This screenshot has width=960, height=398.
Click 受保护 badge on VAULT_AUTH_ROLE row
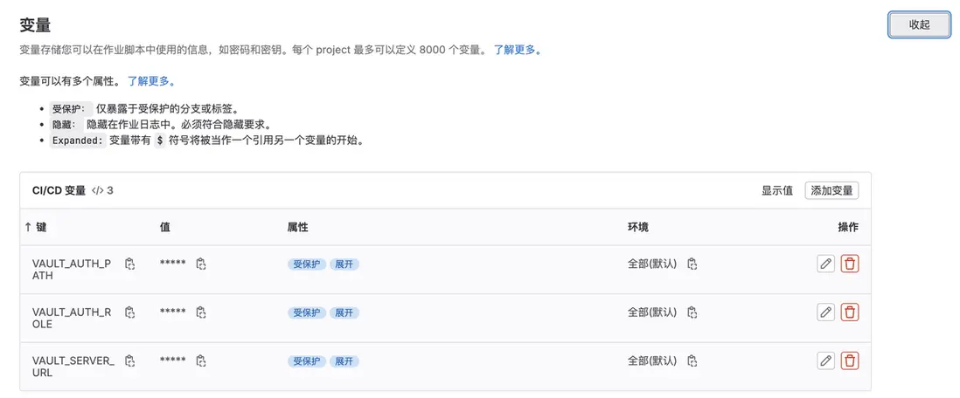306,312
